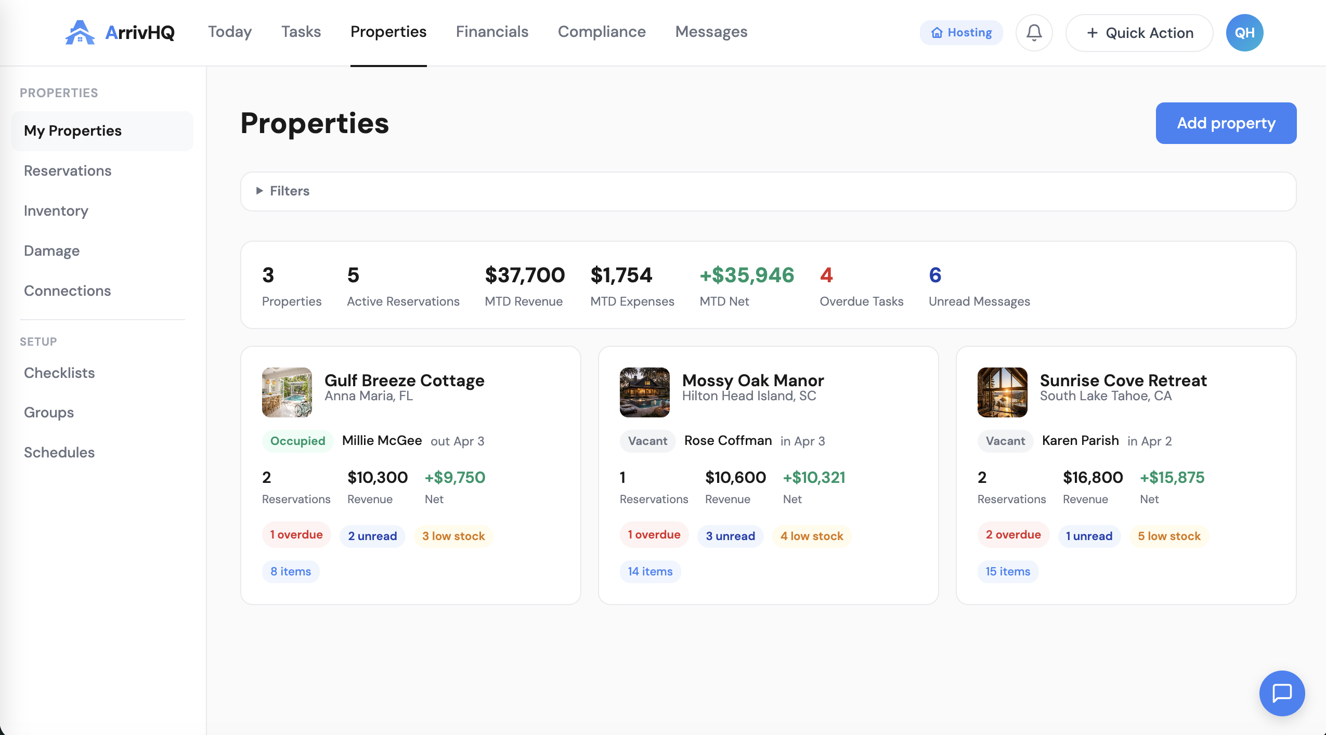Switch to the Financials tab

point(491,32)
